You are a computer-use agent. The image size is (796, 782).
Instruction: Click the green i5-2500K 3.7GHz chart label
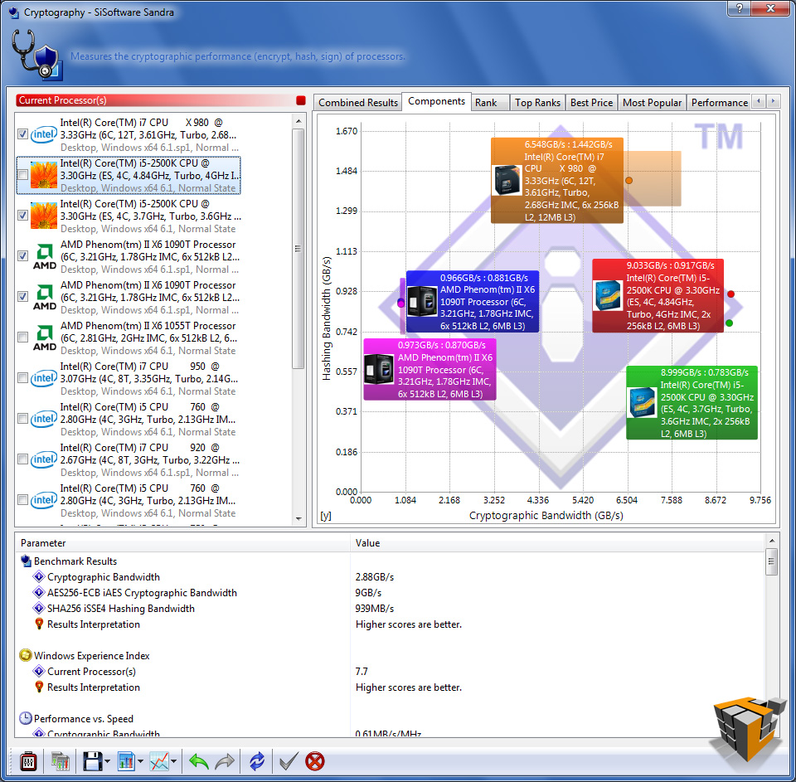point(692,403)
